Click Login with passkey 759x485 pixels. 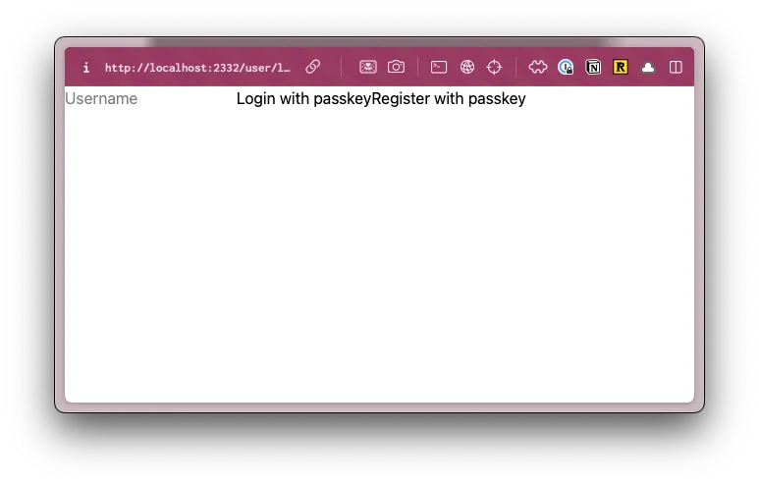pos(303,99)
